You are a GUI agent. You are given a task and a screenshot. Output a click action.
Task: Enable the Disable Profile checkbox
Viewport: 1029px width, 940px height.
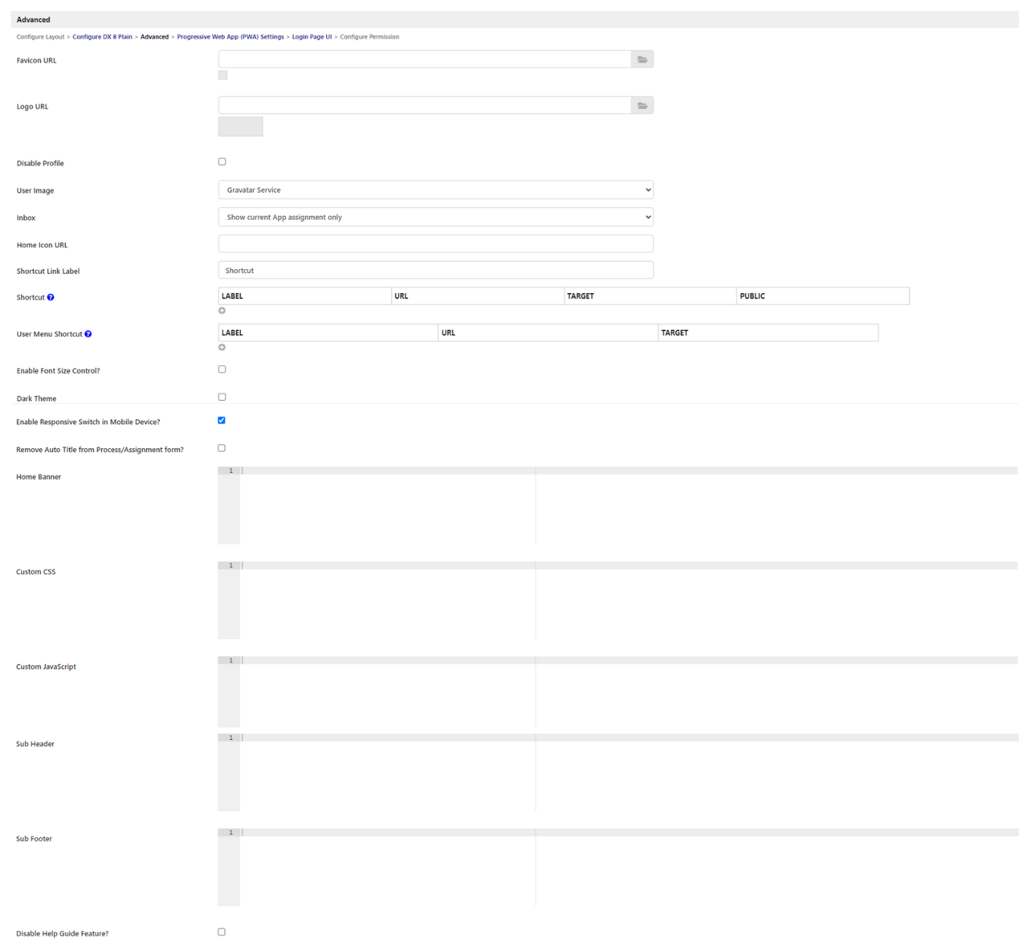222,162
